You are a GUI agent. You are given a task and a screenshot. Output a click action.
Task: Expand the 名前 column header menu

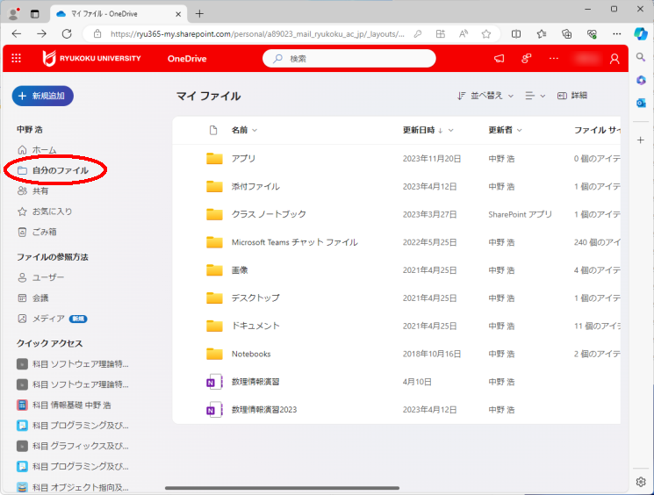(244, 130)
